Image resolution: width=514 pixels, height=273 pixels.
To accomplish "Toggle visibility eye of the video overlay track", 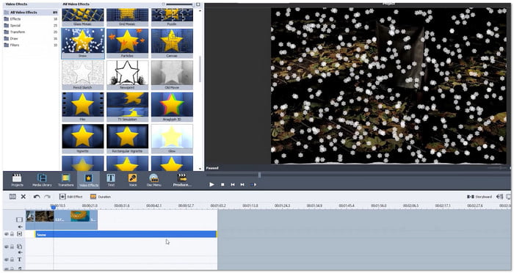I will [x=6, y=247].
